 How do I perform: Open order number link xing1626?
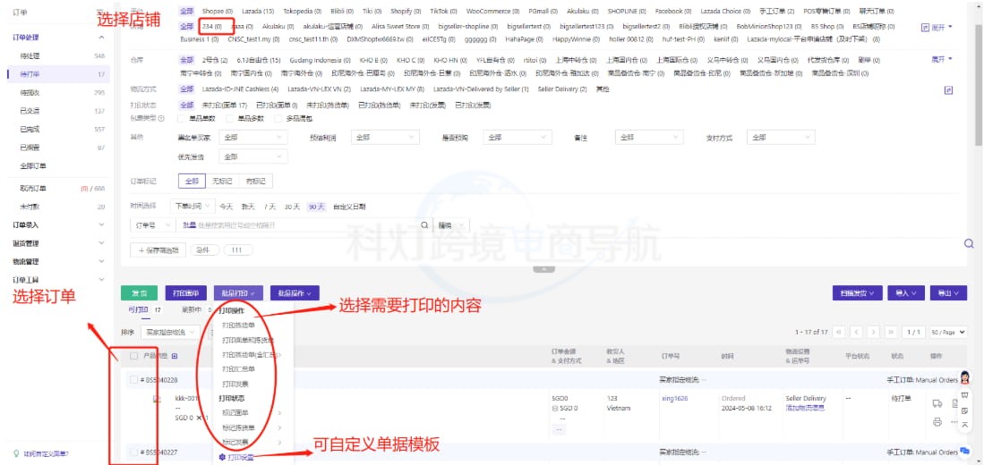click(x=674, y=399)
